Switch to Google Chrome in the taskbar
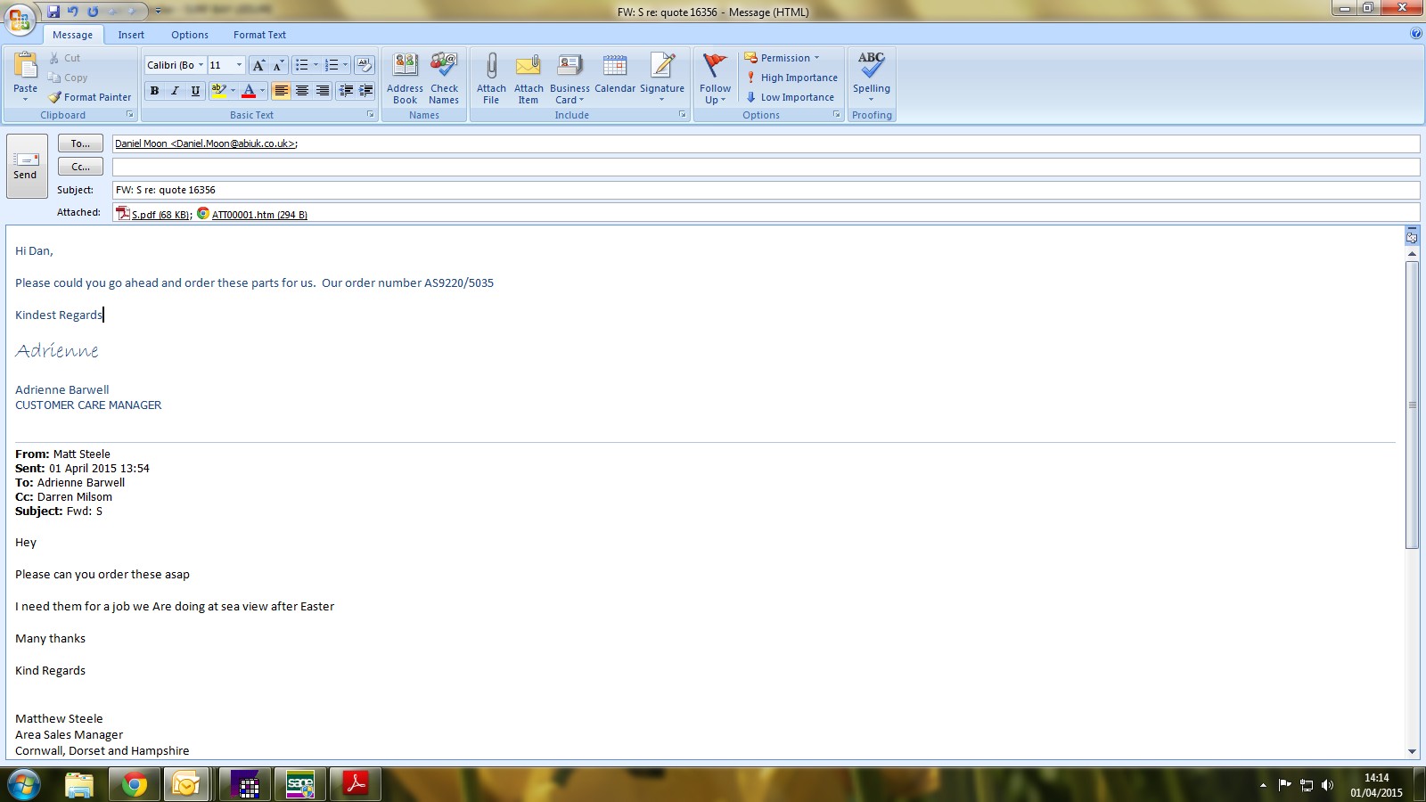 coord(135,785)
